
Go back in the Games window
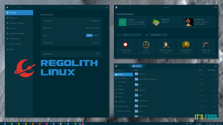(x=122, y=7)
